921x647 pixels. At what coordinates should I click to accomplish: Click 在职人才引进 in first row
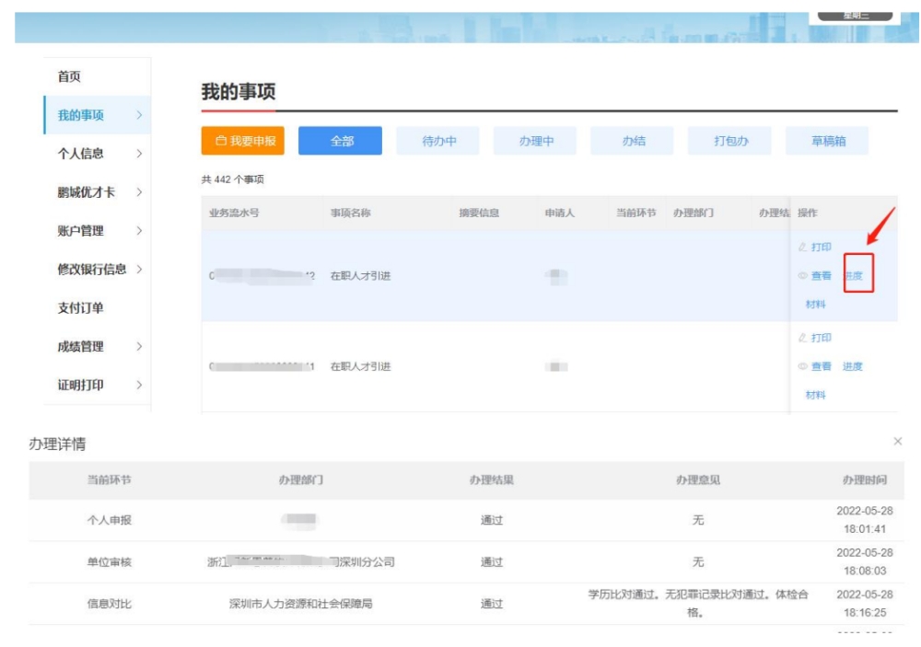click(x=361, y=276)
